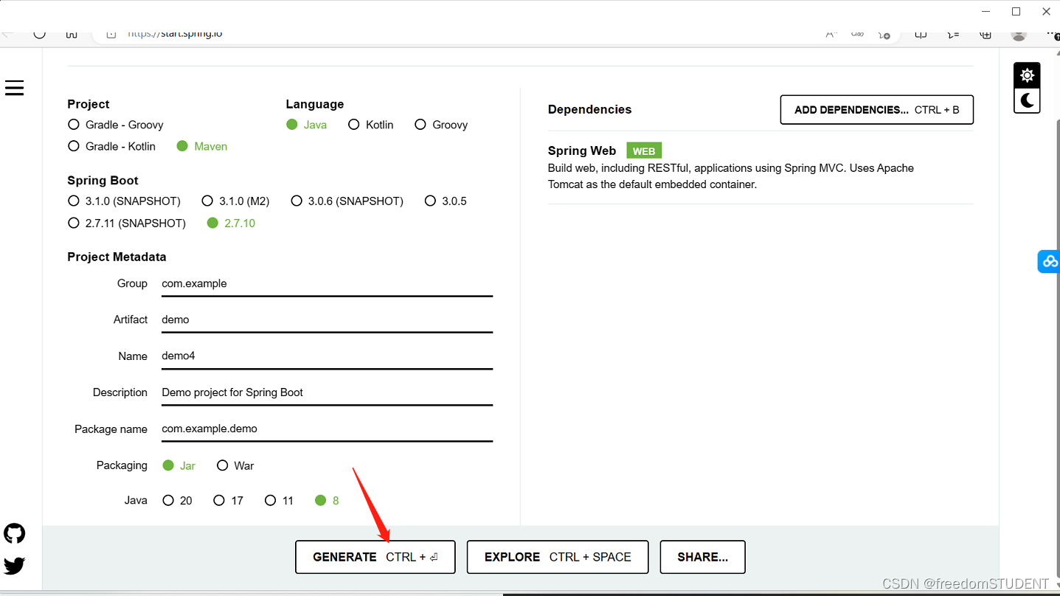
Task: Switch to light theme with sun icon
Action: 1027,74
